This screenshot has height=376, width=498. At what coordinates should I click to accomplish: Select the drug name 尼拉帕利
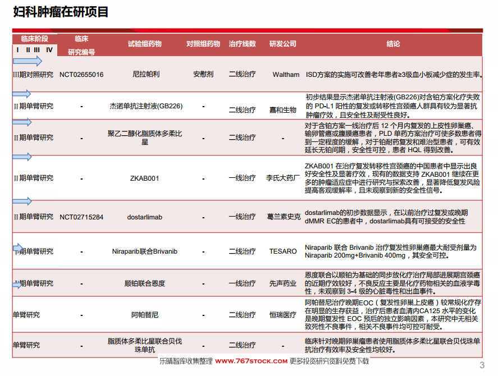146,74
